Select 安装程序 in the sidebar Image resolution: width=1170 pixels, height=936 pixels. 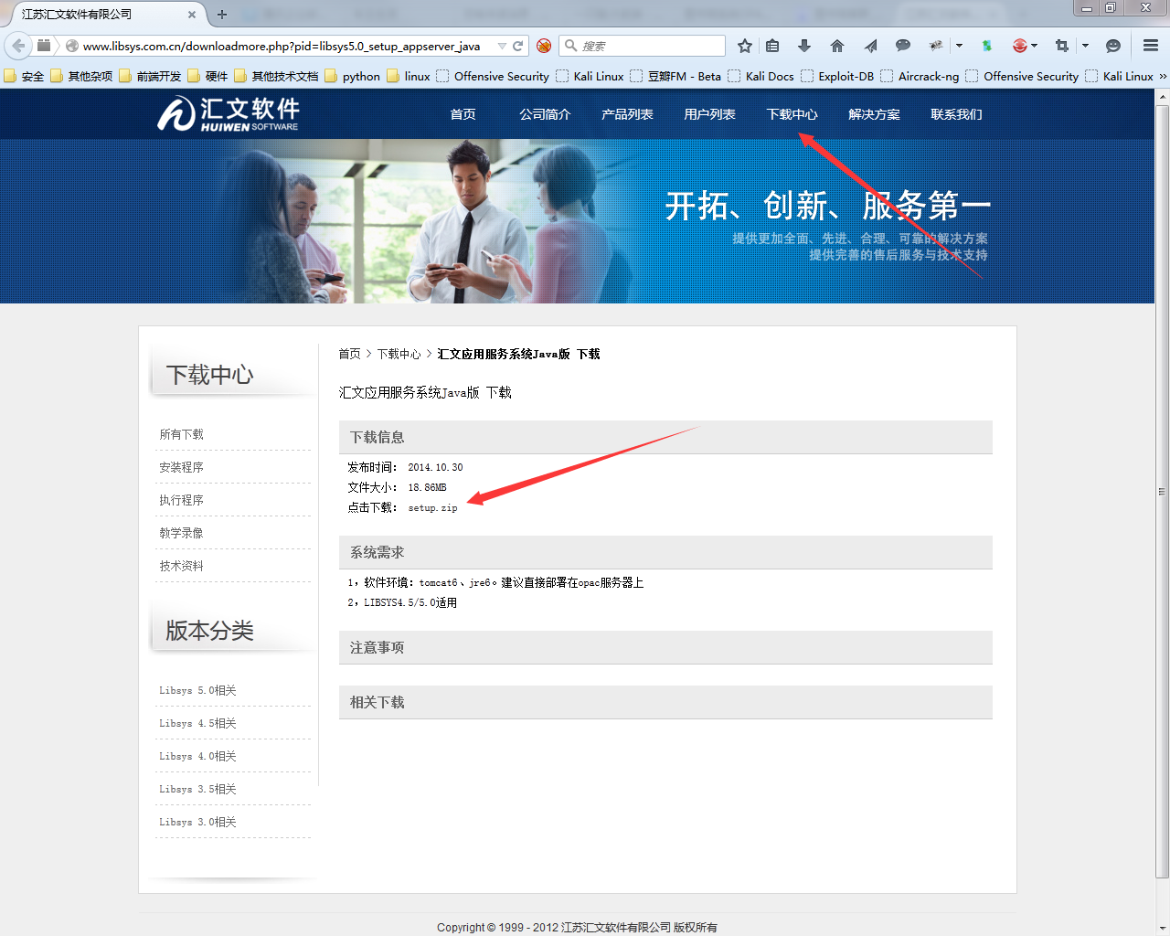[181, 467]
